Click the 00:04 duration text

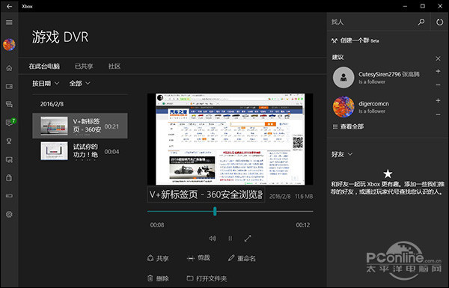tap(112, 151)
